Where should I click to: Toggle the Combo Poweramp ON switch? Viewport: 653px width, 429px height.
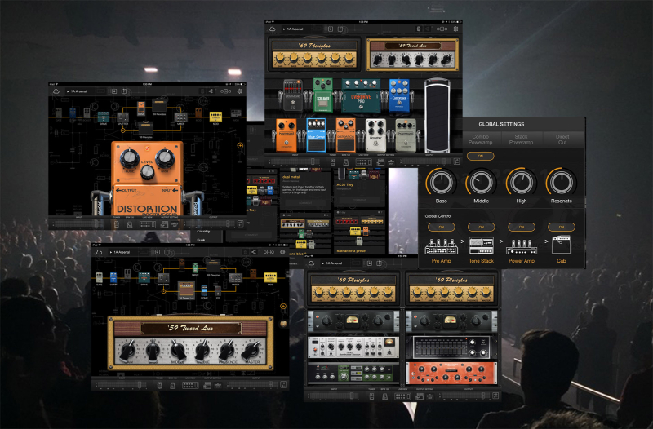tap(480, 156)
